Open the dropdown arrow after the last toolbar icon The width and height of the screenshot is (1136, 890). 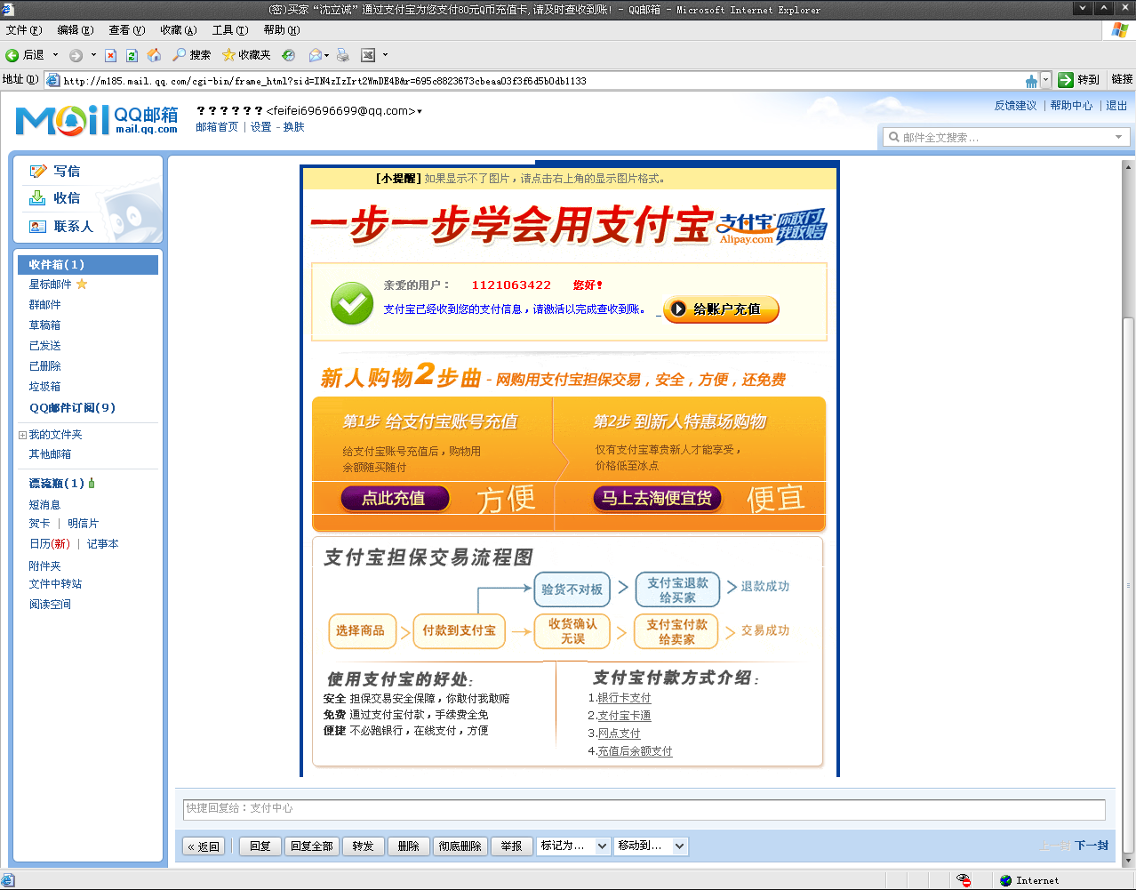tap(385, 55)
